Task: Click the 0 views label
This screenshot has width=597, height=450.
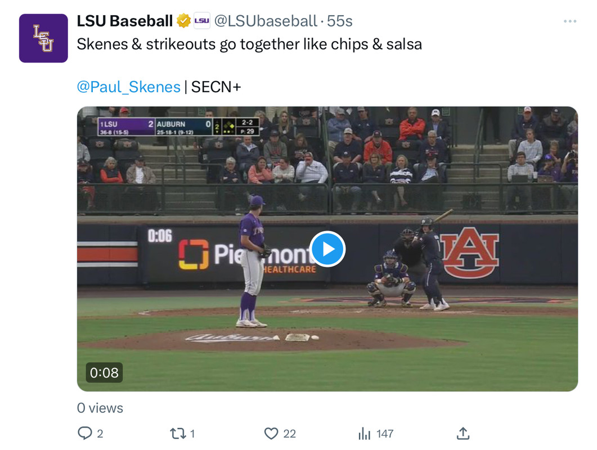Action: point(100,408)
